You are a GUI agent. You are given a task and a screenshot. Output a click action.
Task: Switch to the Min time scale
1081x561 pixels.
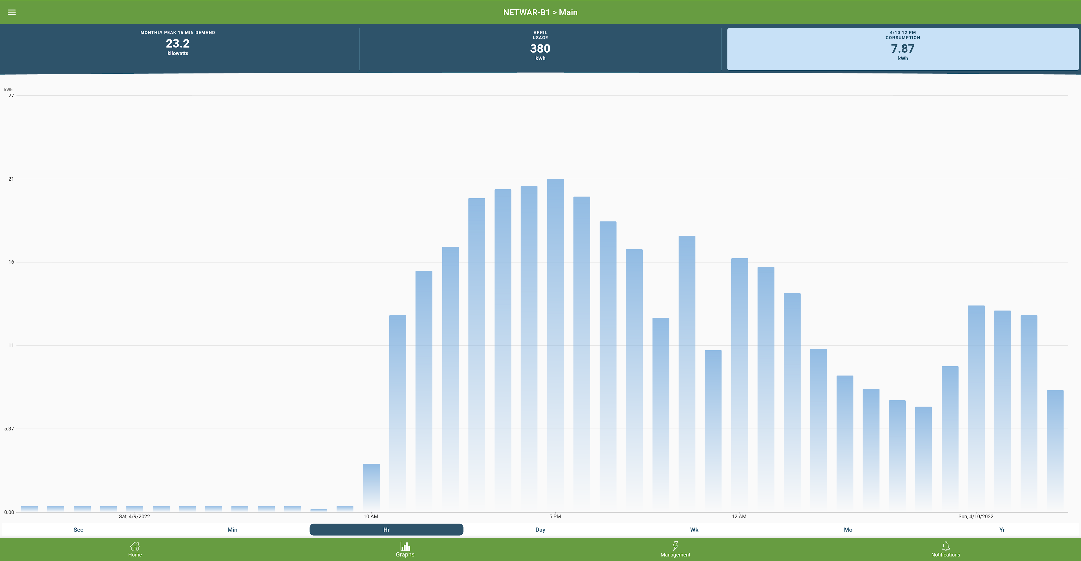(232, 529)
